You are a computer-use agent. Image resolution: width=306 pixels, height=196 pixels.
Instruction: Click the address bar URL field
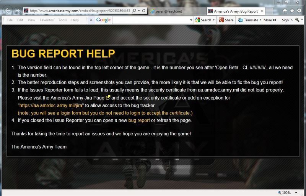(x=80, y=11)
